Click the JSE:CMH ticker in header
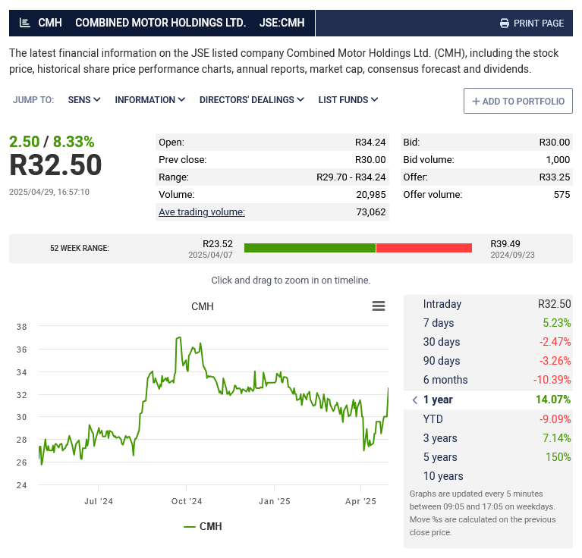The width and height of the screenshot is (582, 558). click(282, 23)
